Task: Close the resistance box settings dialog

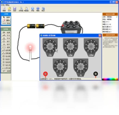Action: tap(100, 35)
